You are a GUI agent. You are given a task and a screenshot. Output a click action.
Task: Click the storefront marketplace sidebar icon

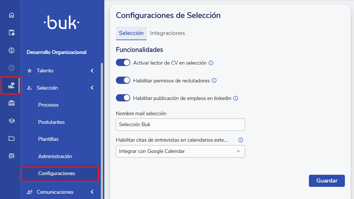(x=11, y=156)
